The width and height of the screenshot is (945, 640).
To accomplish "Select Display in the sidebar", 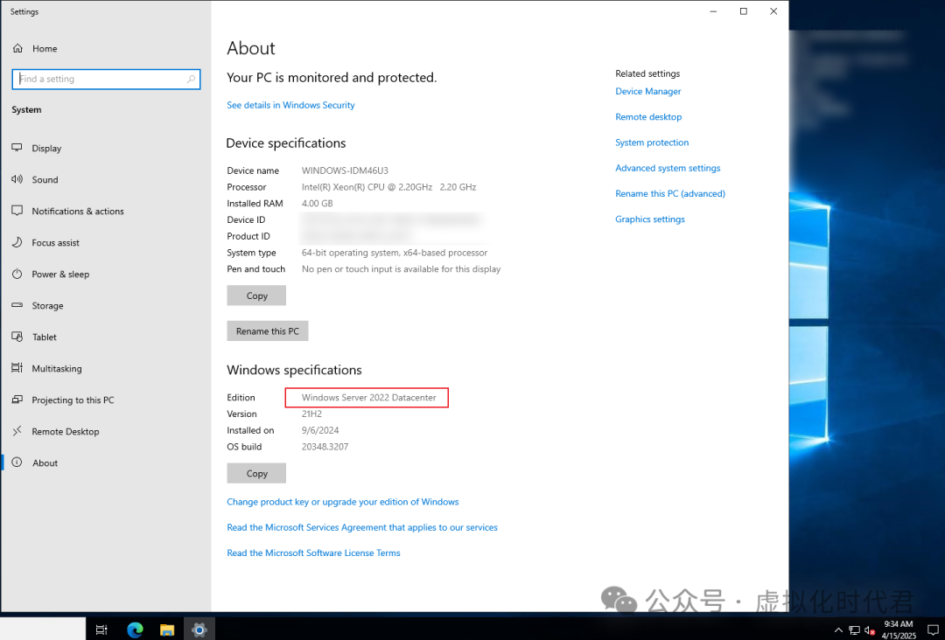I will (x=46, y=148).
